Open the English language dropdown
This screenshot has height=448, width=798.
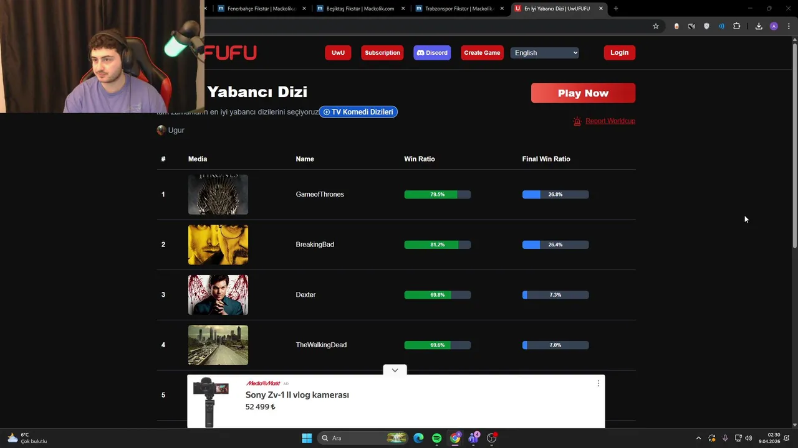coord(546,53)
